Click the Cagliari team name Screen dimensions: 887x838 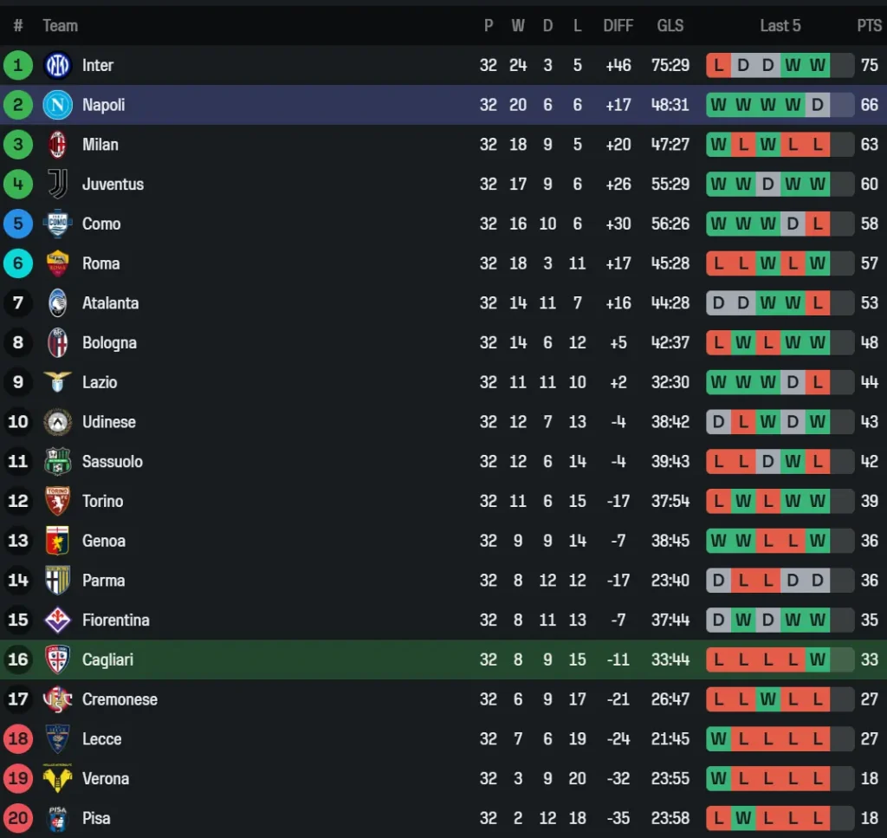tap(107, 659)
